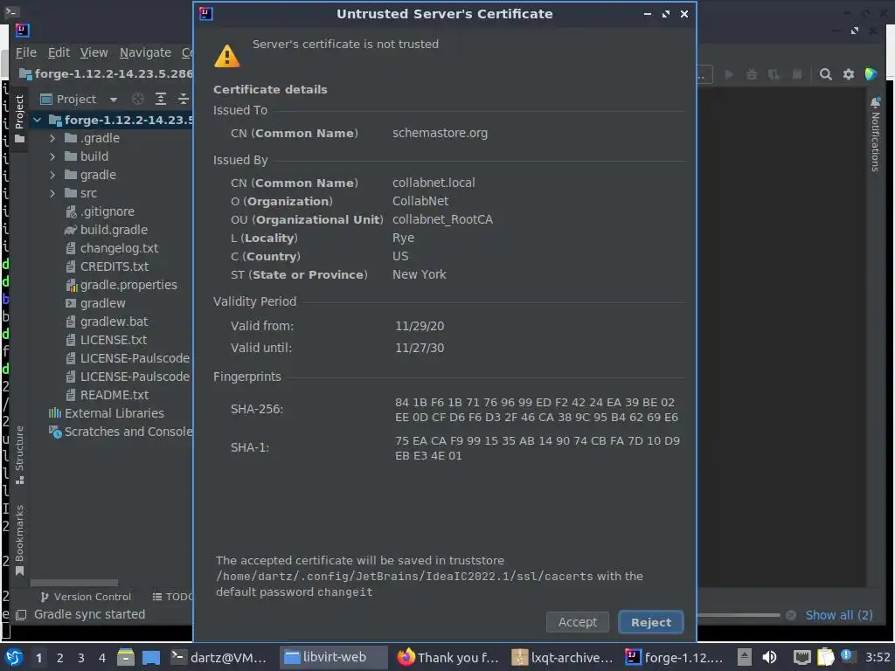Open the clipboard tray icon
895x671 pixels.
pos(825,657)
